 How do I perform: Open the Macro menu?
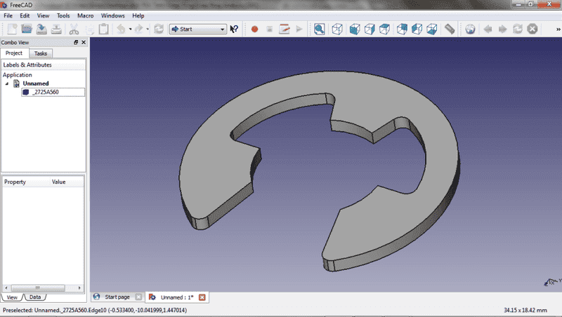point(85,15)
